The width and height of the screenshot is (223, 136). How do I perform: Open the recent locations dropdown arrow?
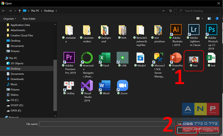click(x=15, y=11)
